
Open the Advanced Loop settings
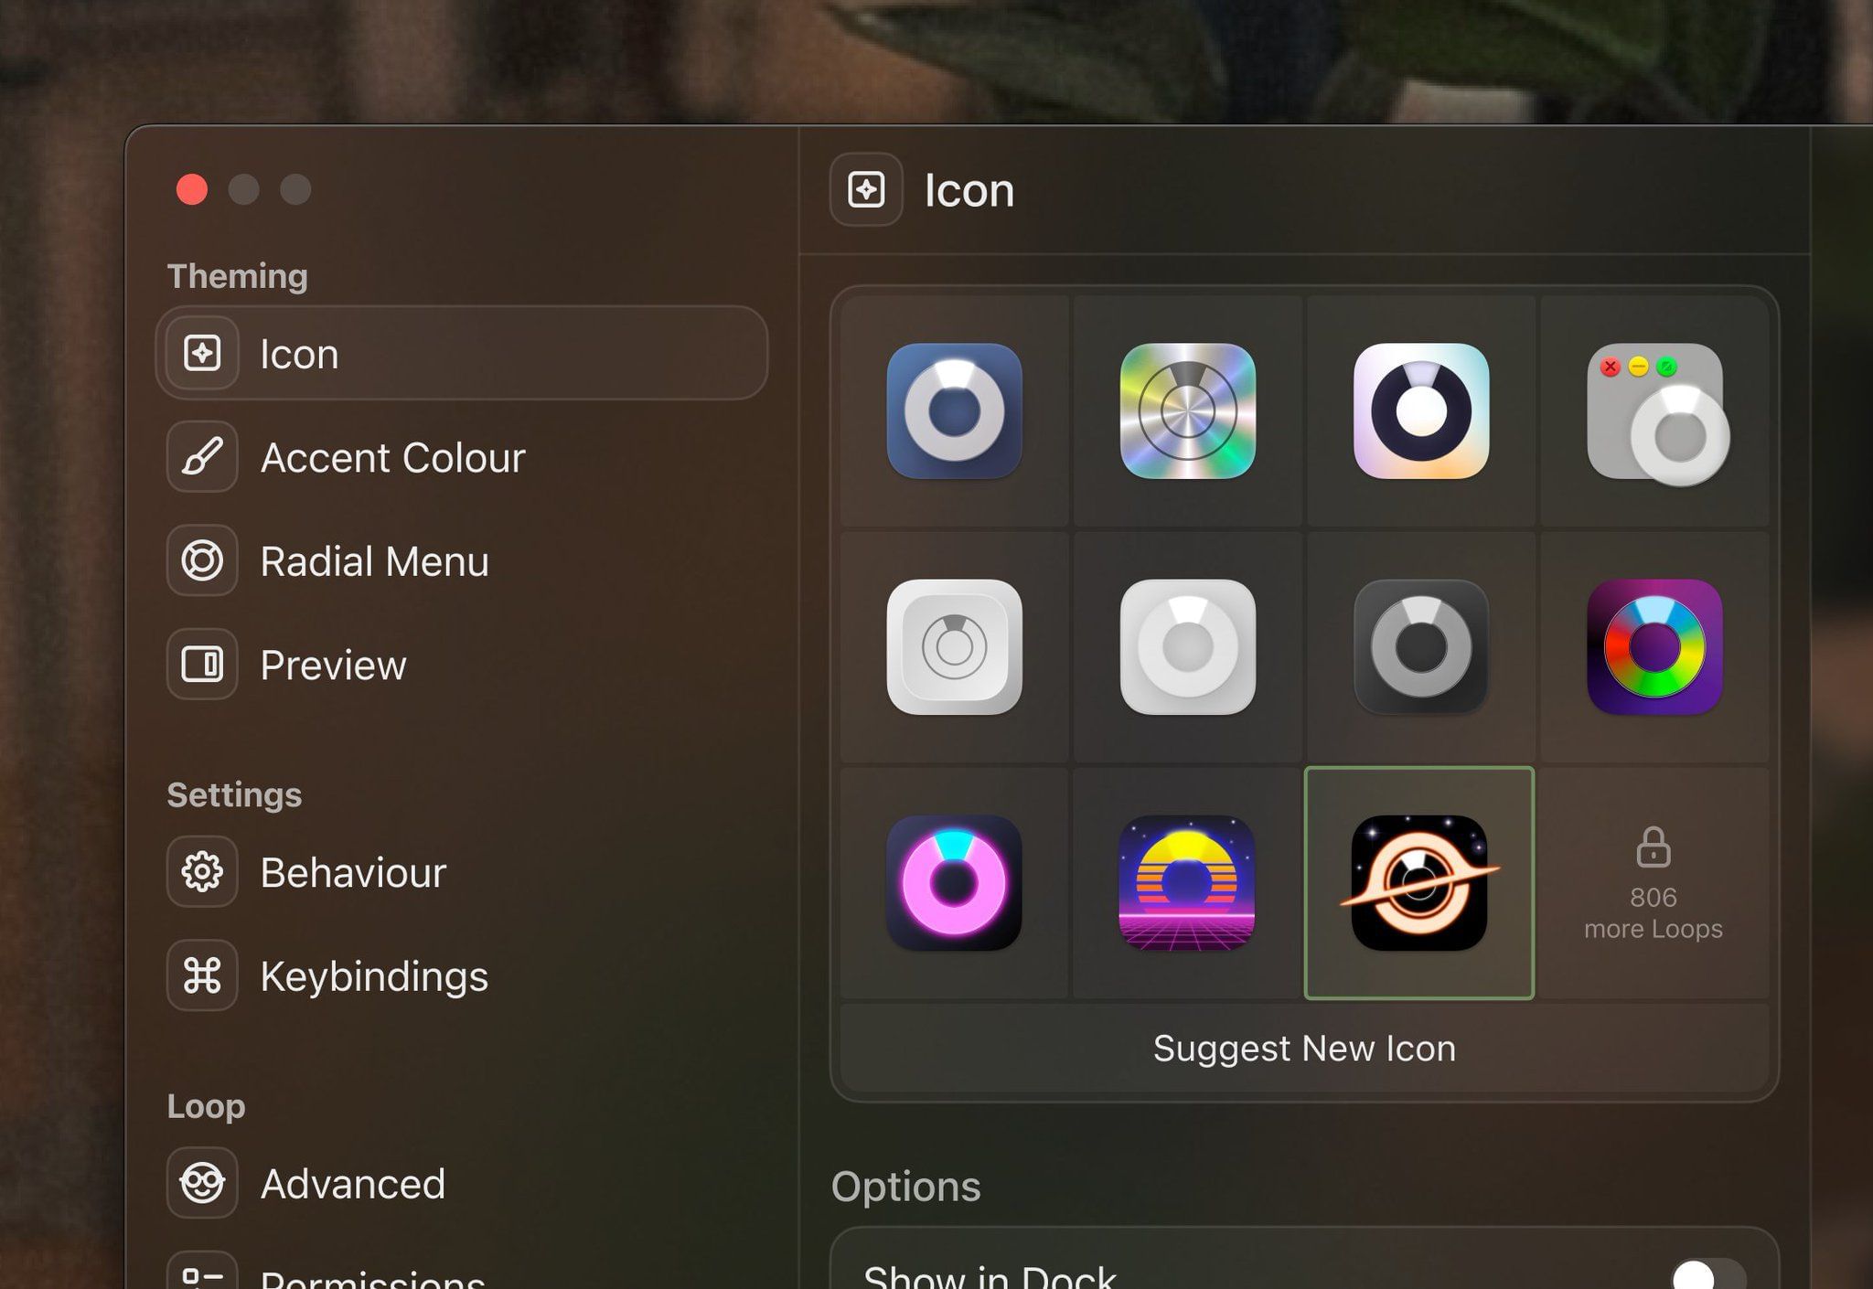click(353, 1183)
